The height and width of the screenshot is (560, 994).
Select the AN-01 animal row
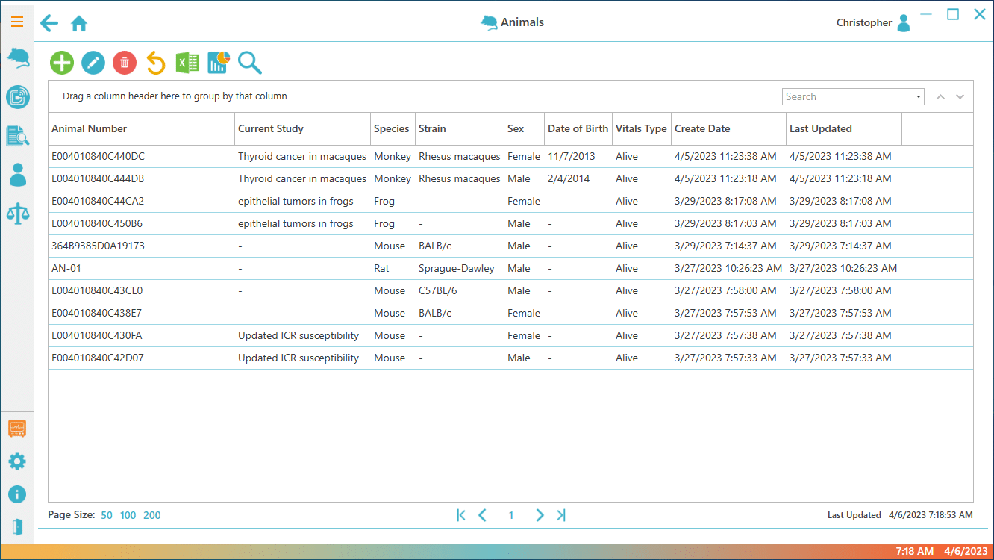pyautogui.click(x=66, y=269)
